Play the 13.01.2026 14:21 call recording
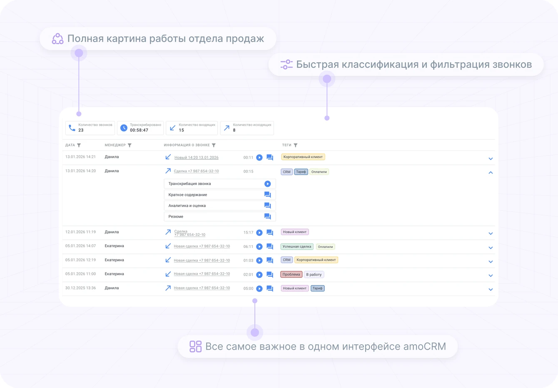Screen dimensions: 558x388 tap(259, 158)
